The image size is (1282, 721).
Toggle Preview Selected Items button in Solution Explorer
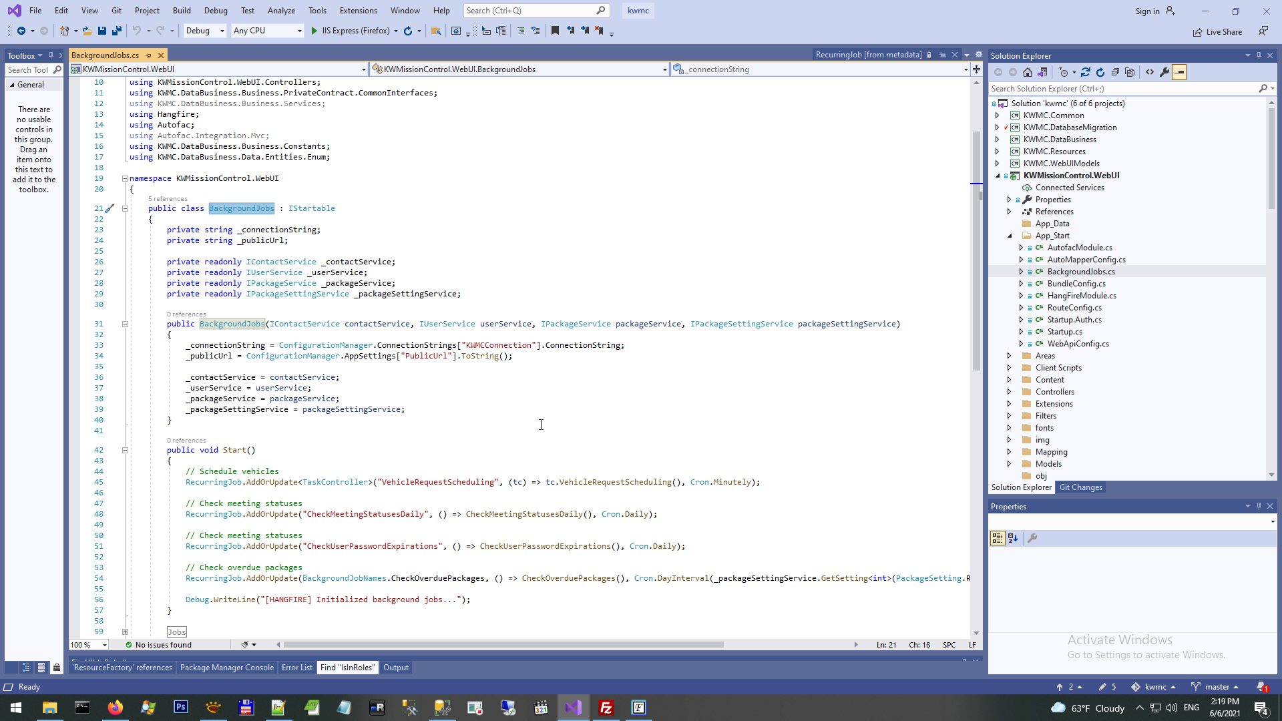coord(1179,72)
